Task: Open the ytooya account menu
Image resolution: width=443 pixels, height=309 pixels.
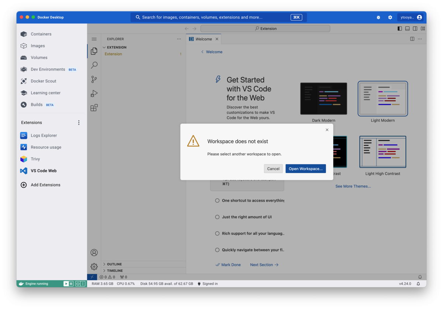Action: point(410,17)
